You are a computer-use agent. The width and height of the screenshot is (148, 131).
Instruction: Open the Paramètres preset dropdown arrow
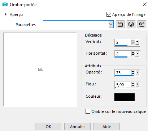click(x=111, y=24)
